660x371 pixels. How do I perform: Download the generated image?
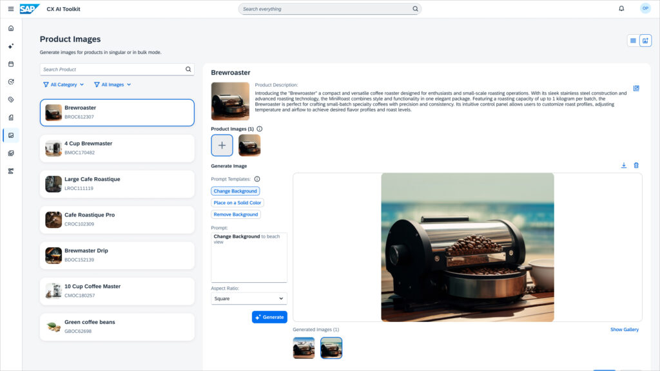(624, 166)
